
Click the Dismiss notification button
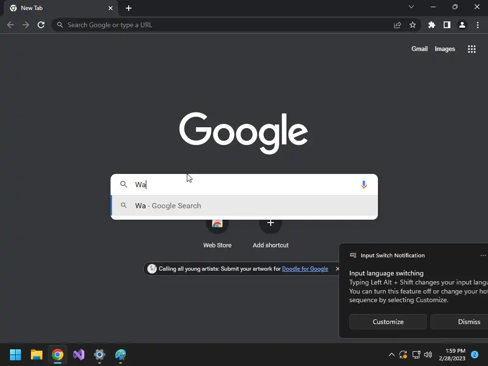(x=459, y=322)
